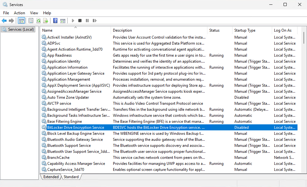Click the Start Service play icon
307x187 pixels.
[x=73, y=21]
